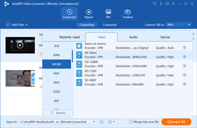Choose AVI in the format list
This screenshot has height=128, width=197.
point(56,46)
